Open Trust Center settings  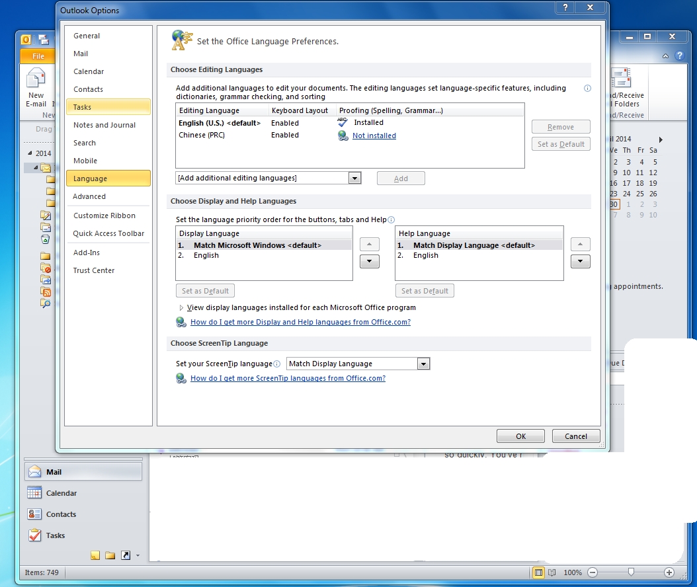click(x=94, y=270)
